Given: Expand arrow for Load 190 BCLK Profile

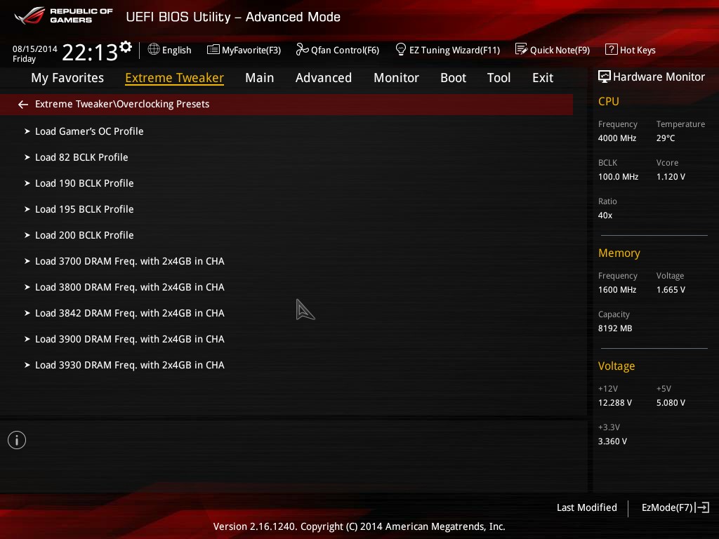Looking at the screenshot, I should click(27, 183).
